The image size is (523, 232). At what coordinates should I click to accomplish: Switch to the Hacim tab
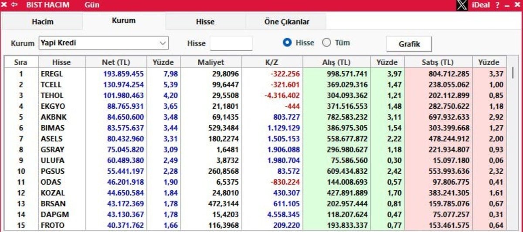pos(43,22)
